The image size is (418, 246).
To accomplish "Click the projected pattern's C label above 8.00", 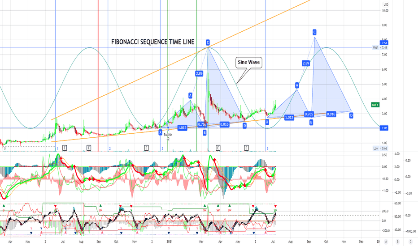I will (314, 33).
